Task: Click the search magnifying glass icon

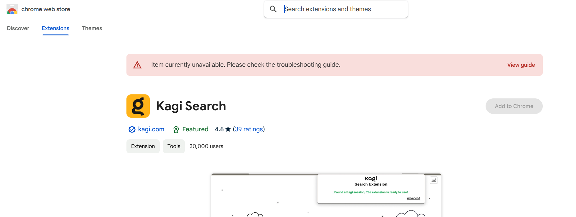Action: pos(273,9)
